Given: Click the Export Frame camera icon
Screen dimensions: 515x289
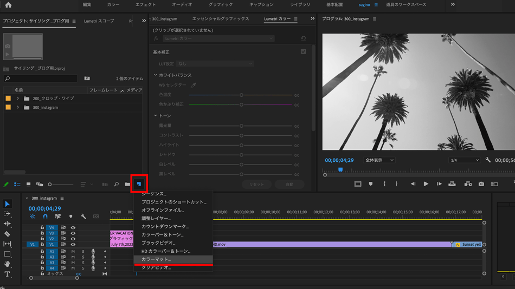Looking at the screenshot, I should (x=481, y=184).
